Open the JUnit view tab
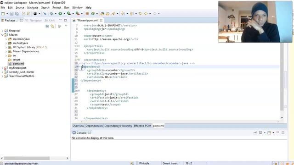 (x=50, y=20)
